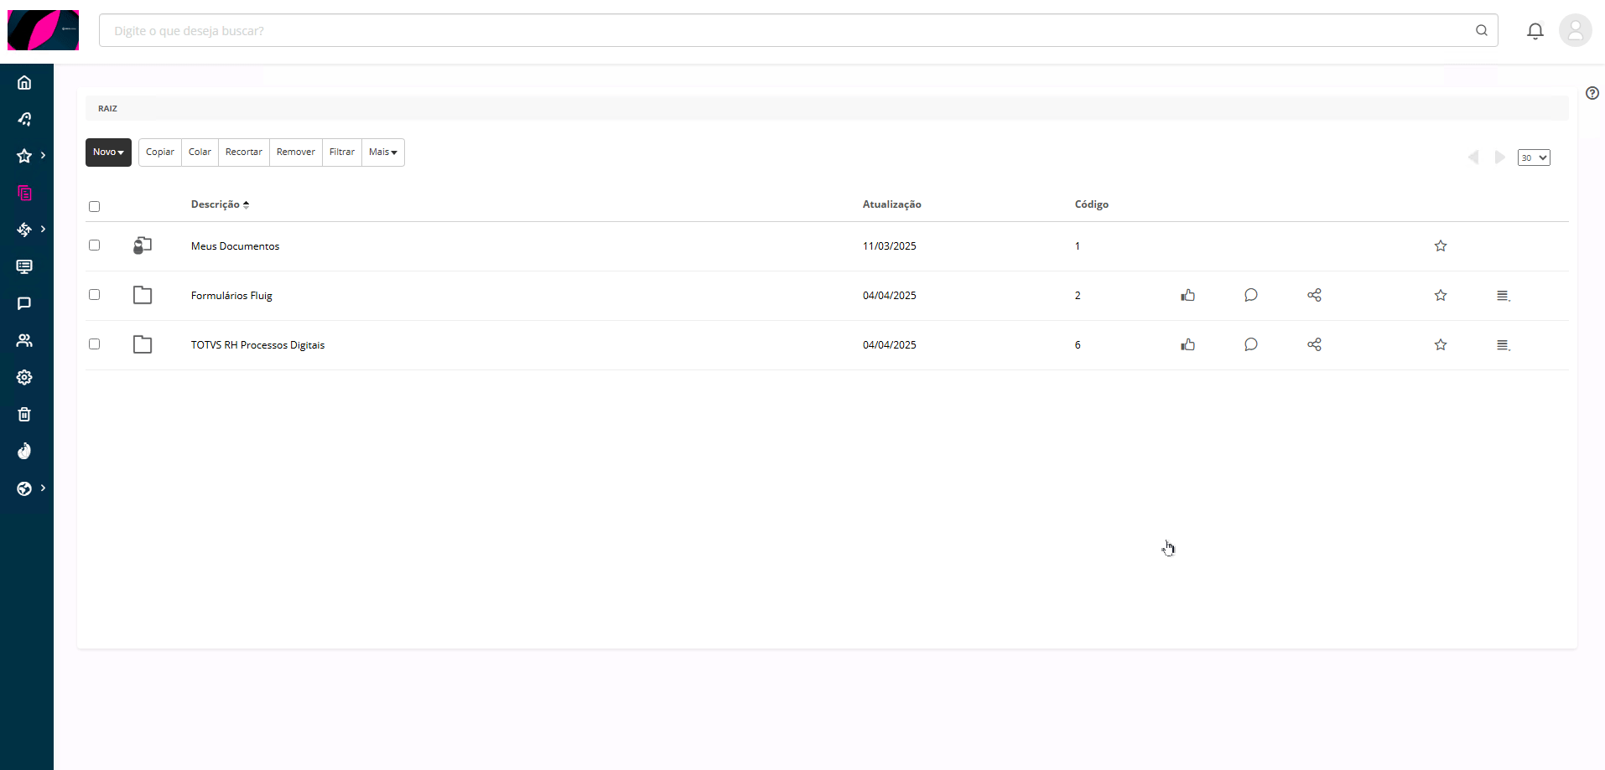Viewport: 1605px width, 770px height.
Task: Click the TOTVS RH Processos Digitais folder icon
Action: [143, 344]
